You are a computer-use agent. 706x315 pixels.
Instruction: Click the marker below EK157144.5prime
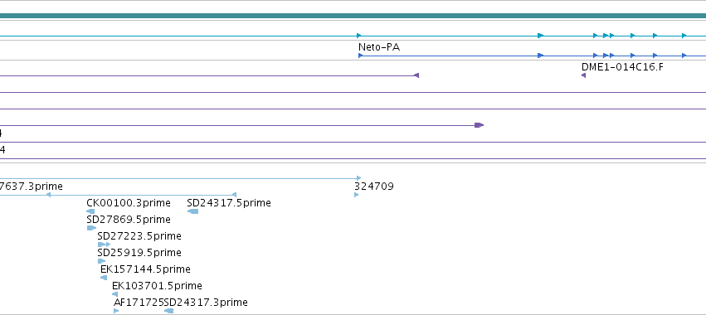tap(104, 278)
